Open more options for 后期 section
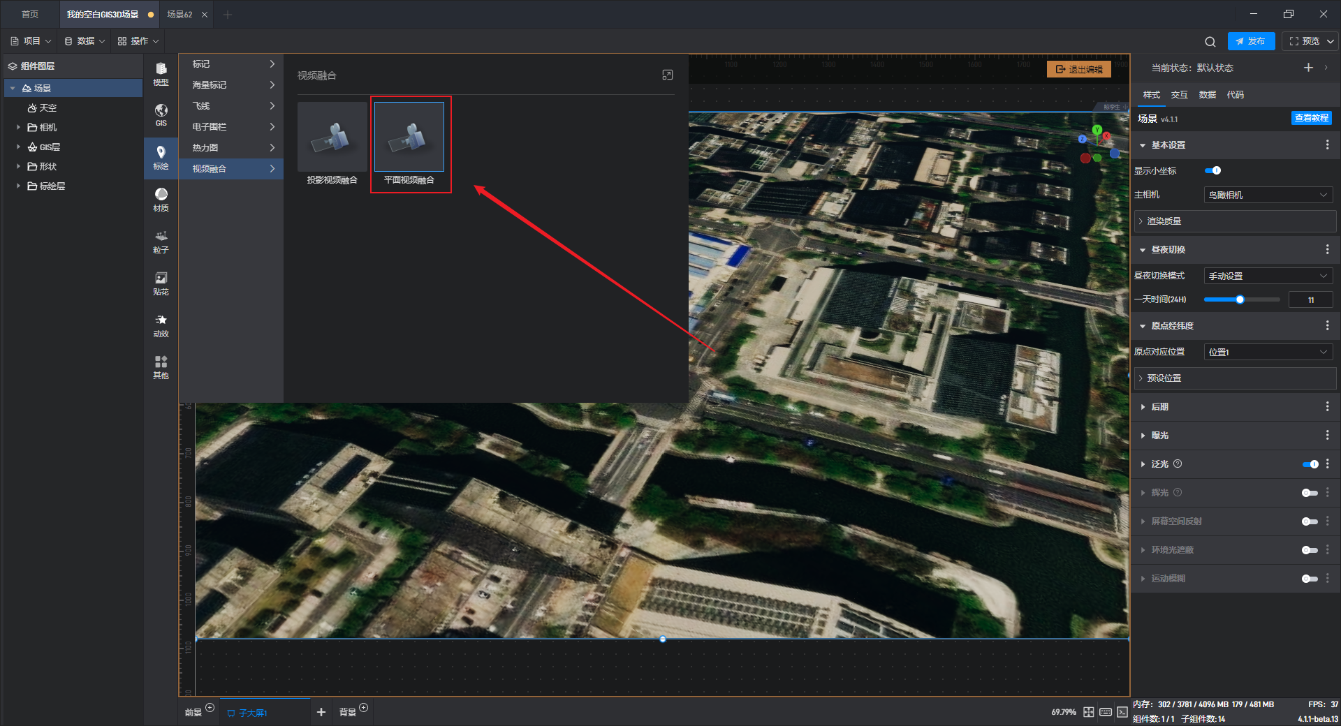Viewport: 1341px width, 726px height. [1327, 406]
